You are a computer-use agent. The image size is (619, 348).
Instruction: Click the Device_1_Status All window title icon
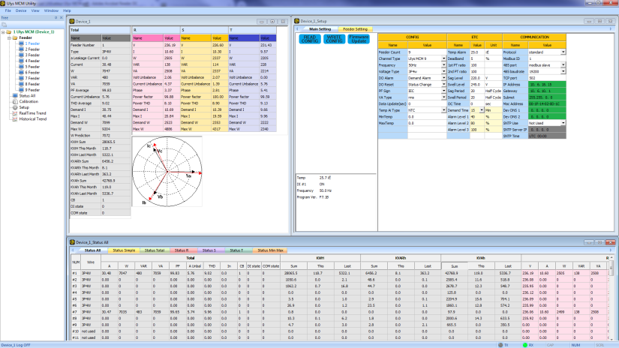(x=72, y=242)
